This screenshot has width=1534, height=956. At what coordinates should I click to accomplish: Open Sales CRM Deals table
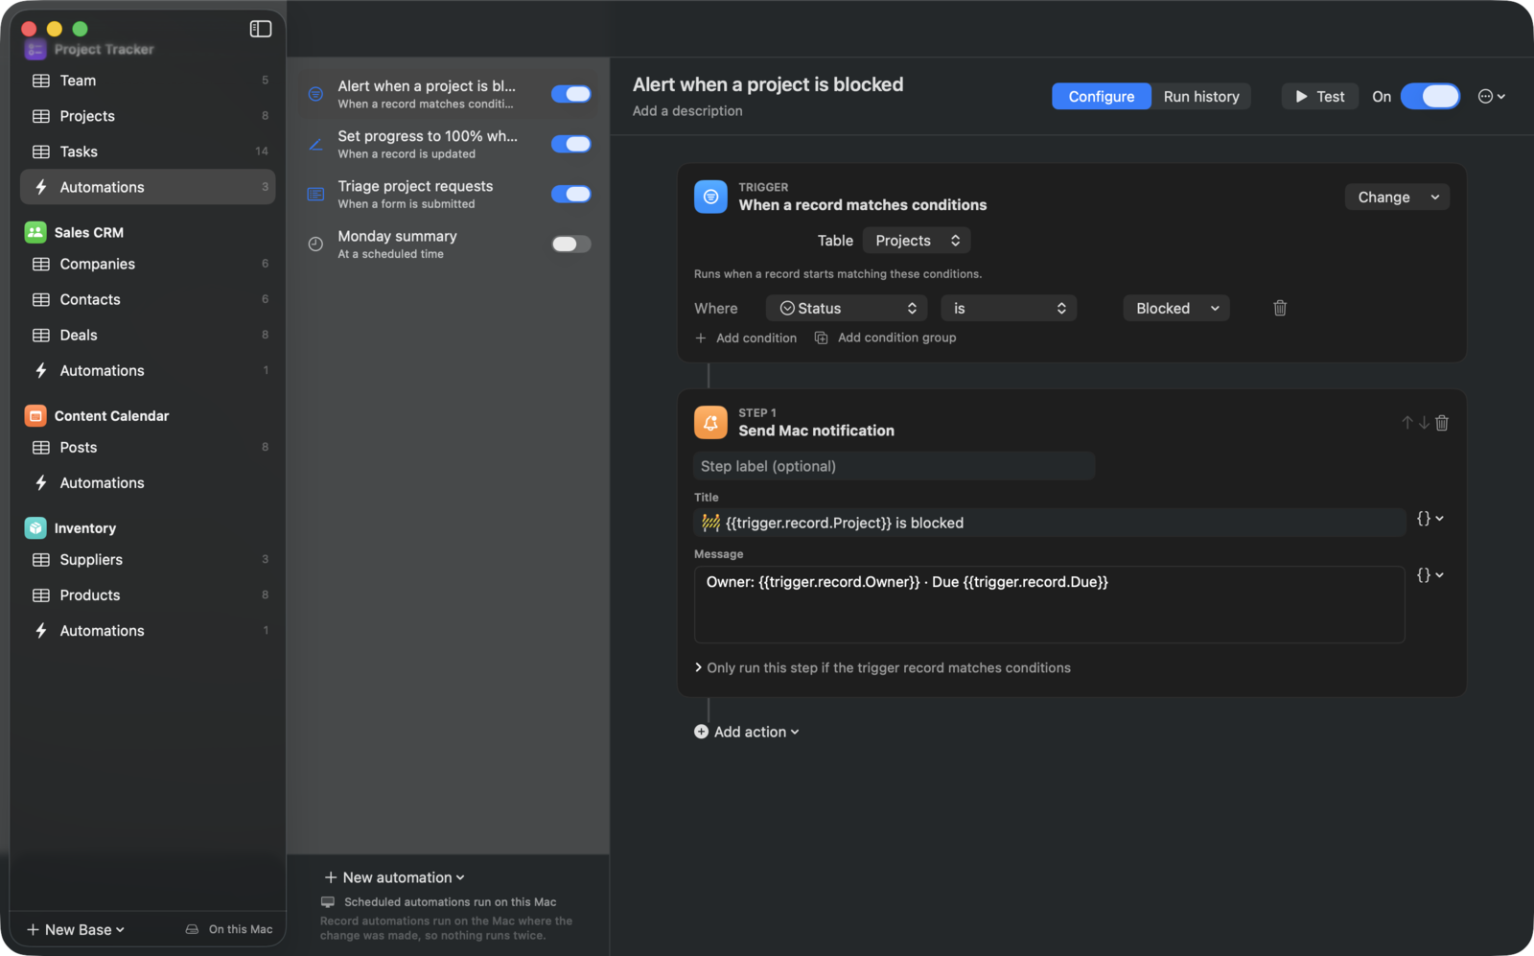[x=148, y=335]
